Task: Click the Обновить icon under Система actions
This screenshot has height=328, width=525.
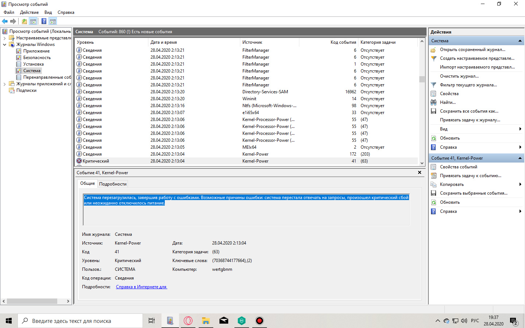Action: 433,138
